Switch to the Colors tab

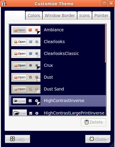pos(34,15)
